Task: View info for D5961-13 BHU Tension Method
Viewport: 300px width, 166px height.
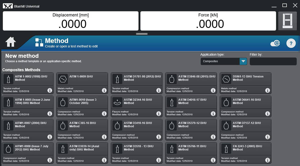Action: coord(267,90)
